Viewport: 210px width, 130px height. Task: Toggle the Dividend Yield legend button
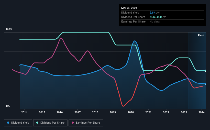click(x=18, y=123)
